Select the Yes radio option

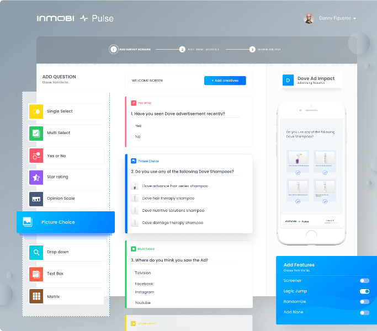pyautogui.click(x=132, y=126)
